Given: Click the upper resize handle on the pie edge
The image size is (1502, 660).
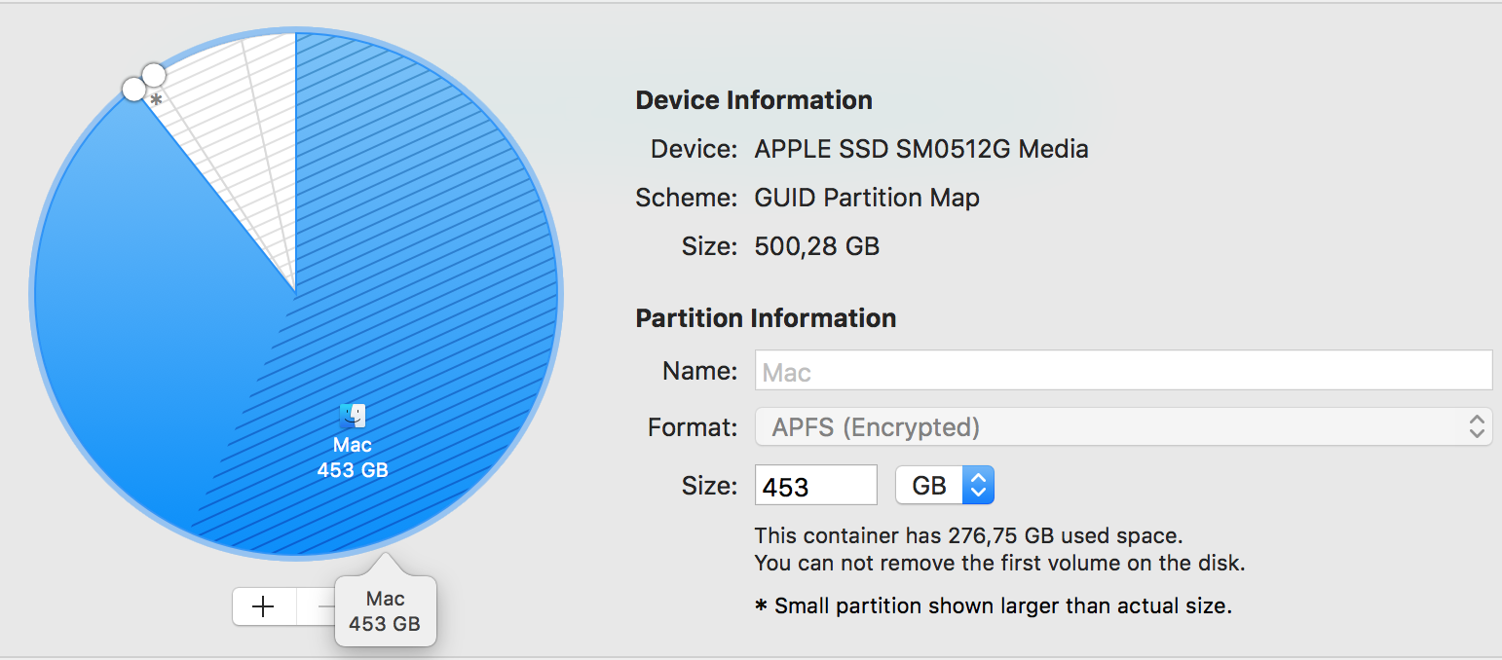Looking at the screenshot, I should 154,74.
